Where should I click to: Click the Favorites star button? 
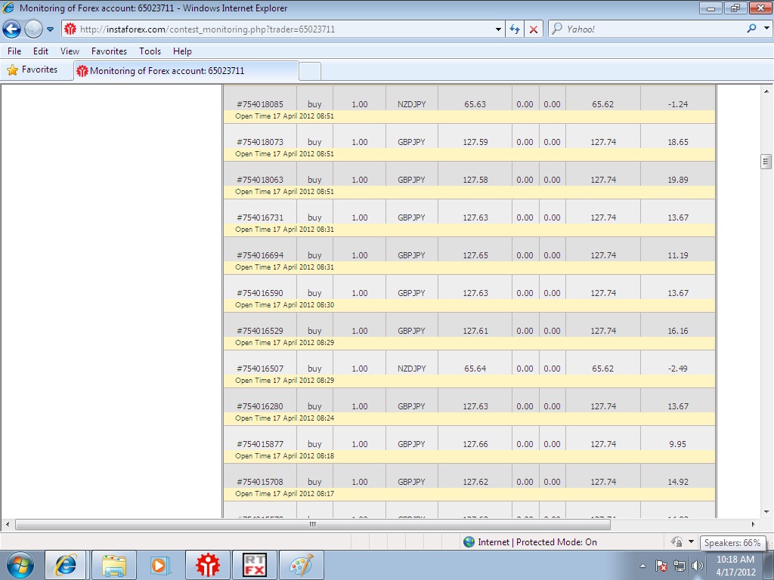click(x=32, y=69)
